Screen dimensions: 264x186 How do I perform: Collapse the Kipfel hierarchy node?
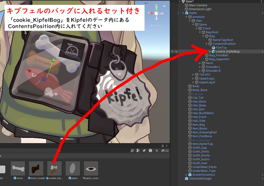[x=183, y=13]
